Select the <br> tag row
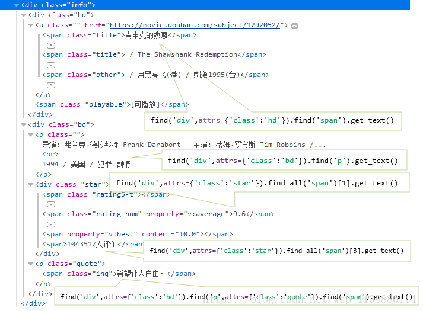The width and height of the screenshot is (423, 311). click(50, 154)
